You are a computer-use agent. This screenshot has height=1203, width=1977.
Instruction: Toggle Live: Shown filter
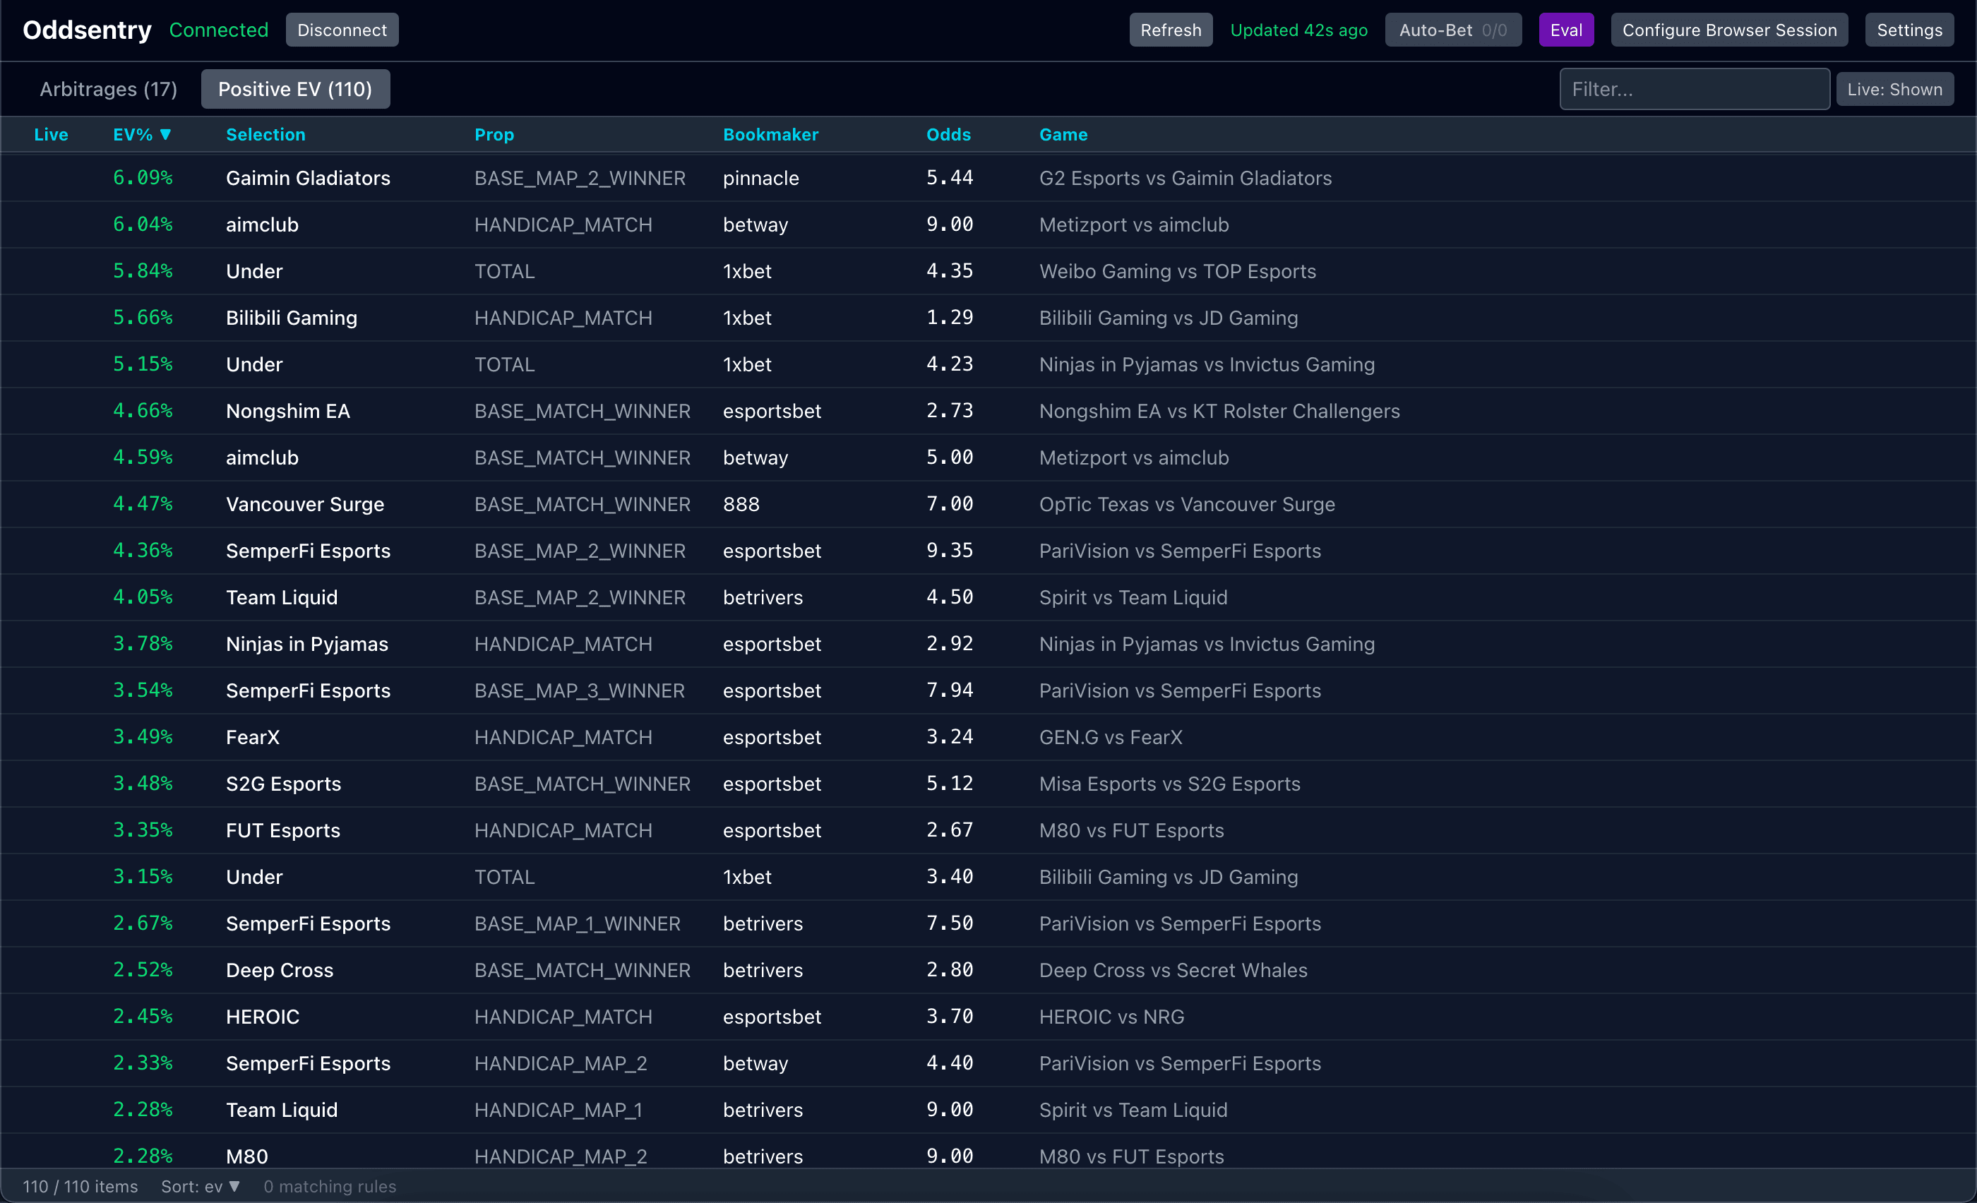1894,89
